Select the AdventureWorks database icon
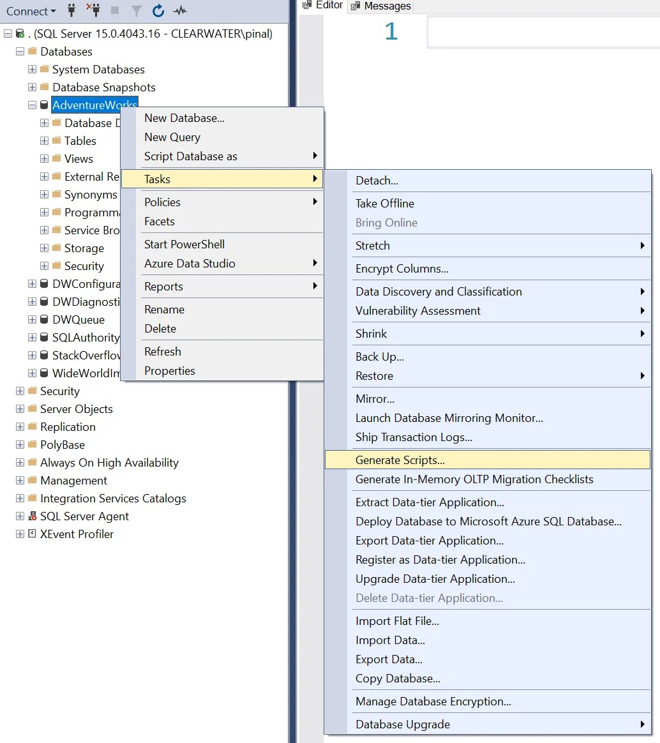660x743 pixels. coord(44,105)
